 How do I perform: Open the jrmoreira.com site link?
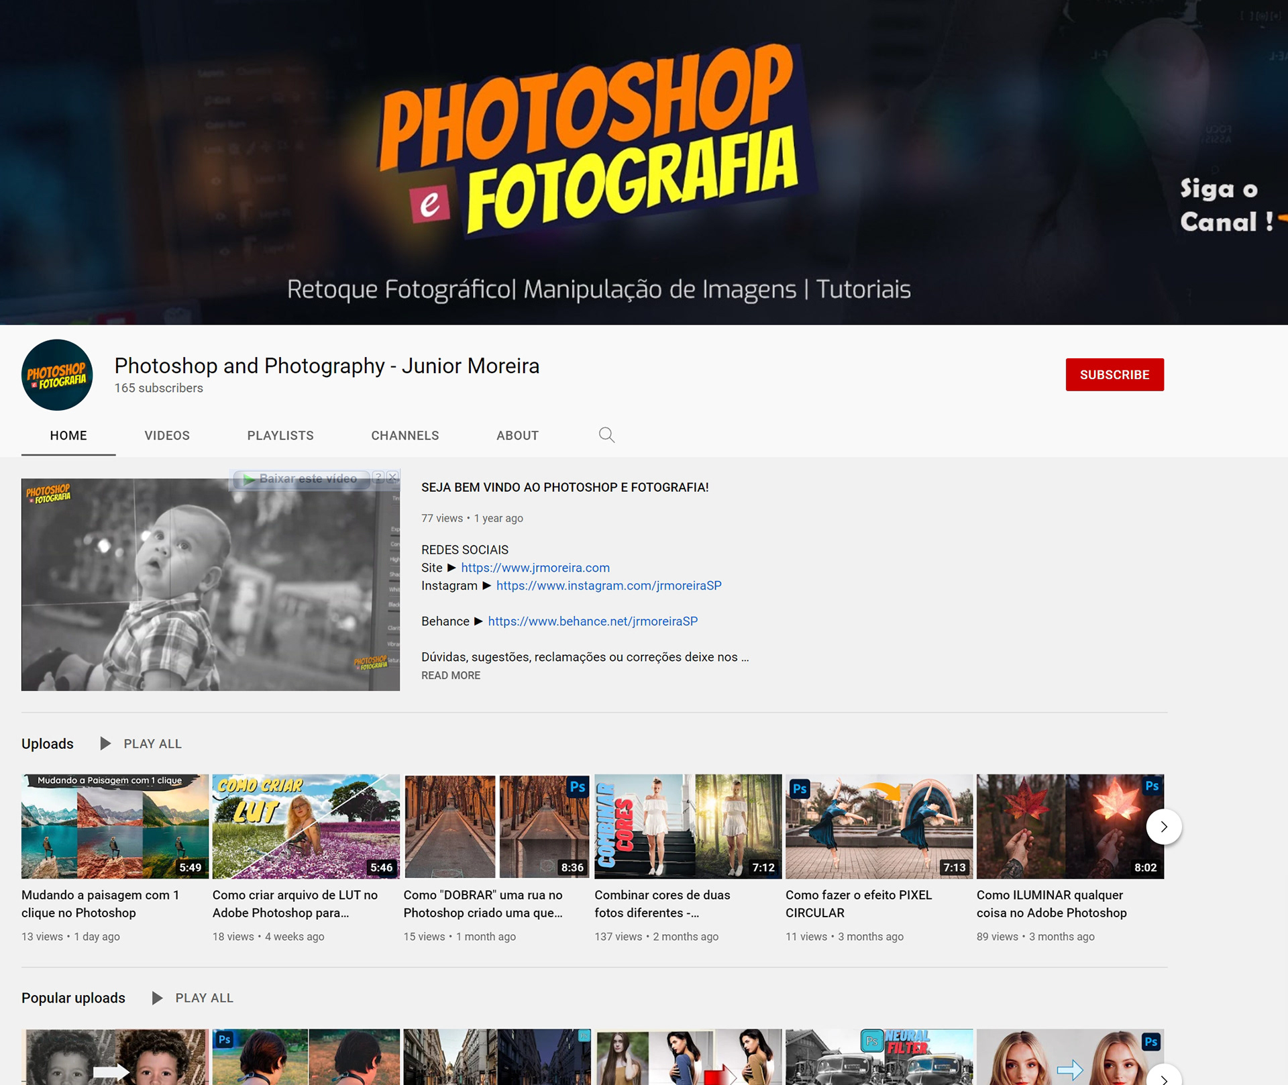[x=535, y=568]
